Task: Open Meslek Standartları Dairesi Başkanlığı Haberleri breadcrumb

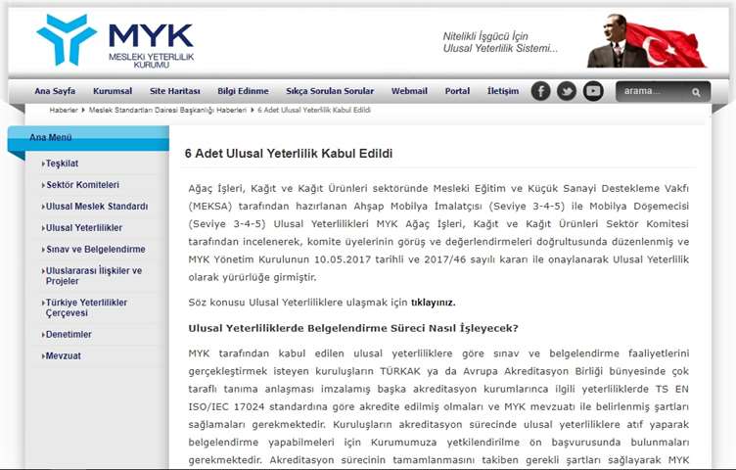Action: point(167,110)
